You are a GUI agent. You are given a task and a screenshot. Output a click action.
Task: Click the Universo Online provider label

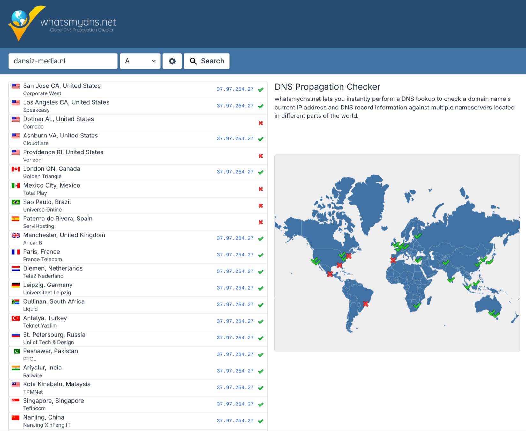click(x=42, y=210)
